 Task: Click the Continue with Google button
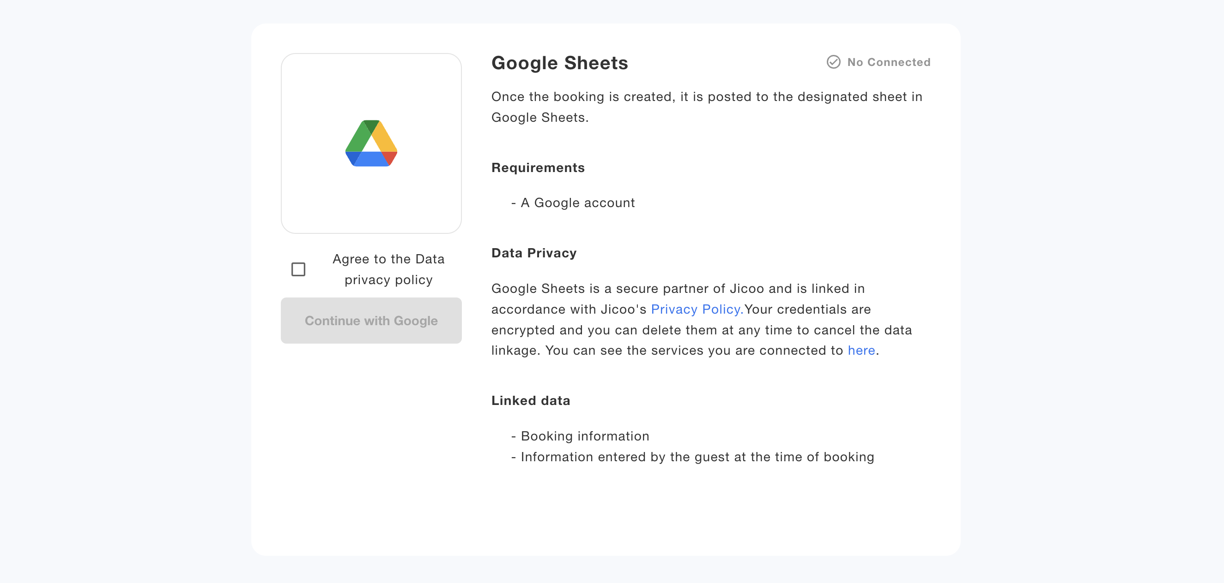coord(371,321)
